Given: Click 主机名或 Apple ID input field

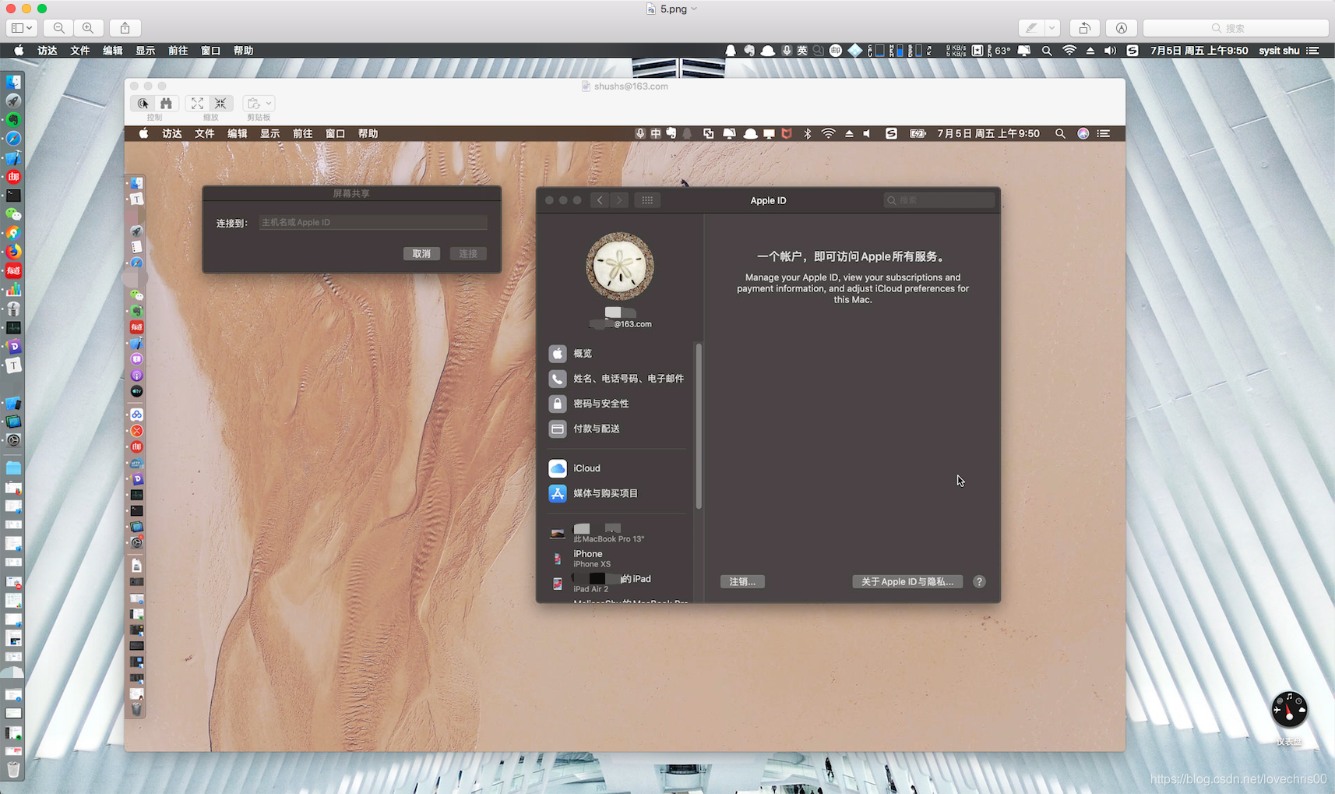Looking at the screenshot, I should coord(373,223).
